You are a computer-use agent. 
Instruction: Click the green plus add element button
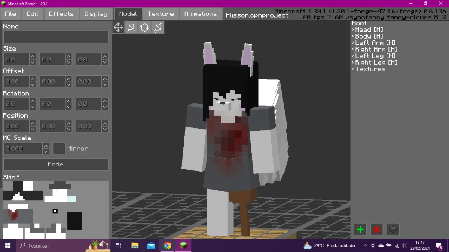(360, 230)
